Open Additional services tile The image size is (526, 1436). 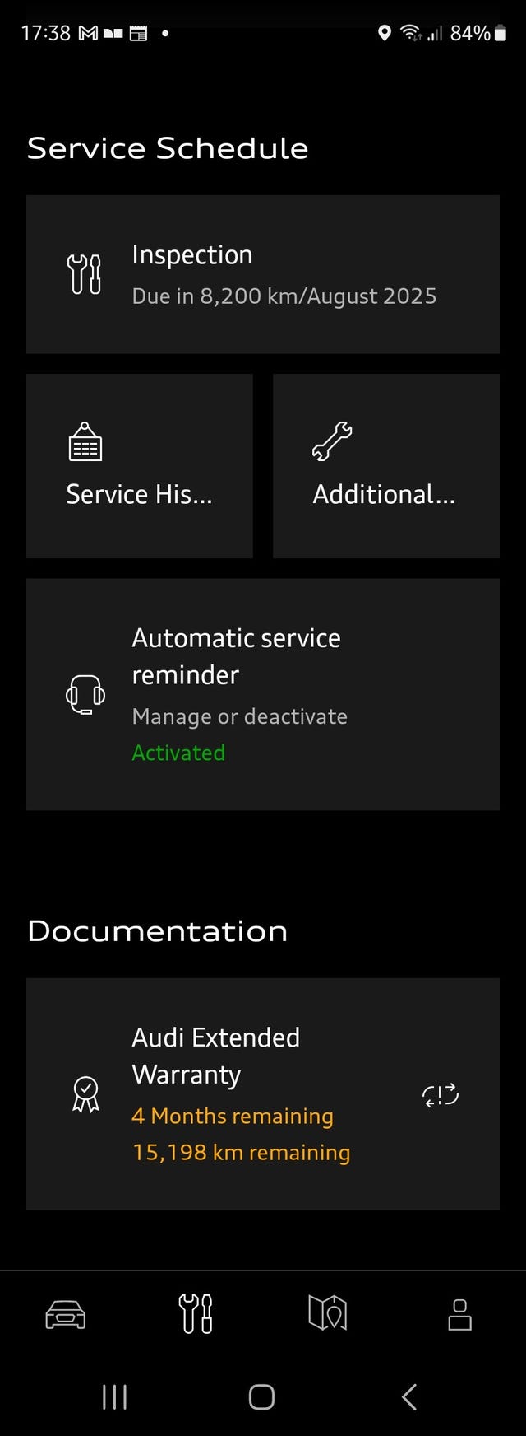click(386, 466)
